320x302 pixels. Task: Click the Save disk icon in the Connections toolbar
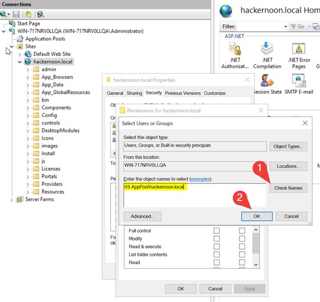tap(16, 14)
